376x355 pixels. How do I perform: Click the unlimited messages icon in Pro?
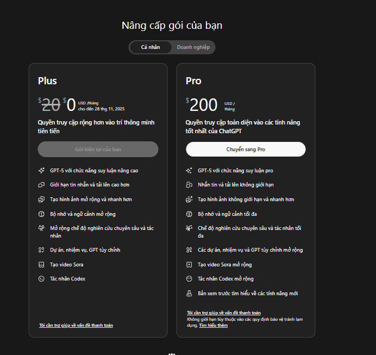[189, 185]
